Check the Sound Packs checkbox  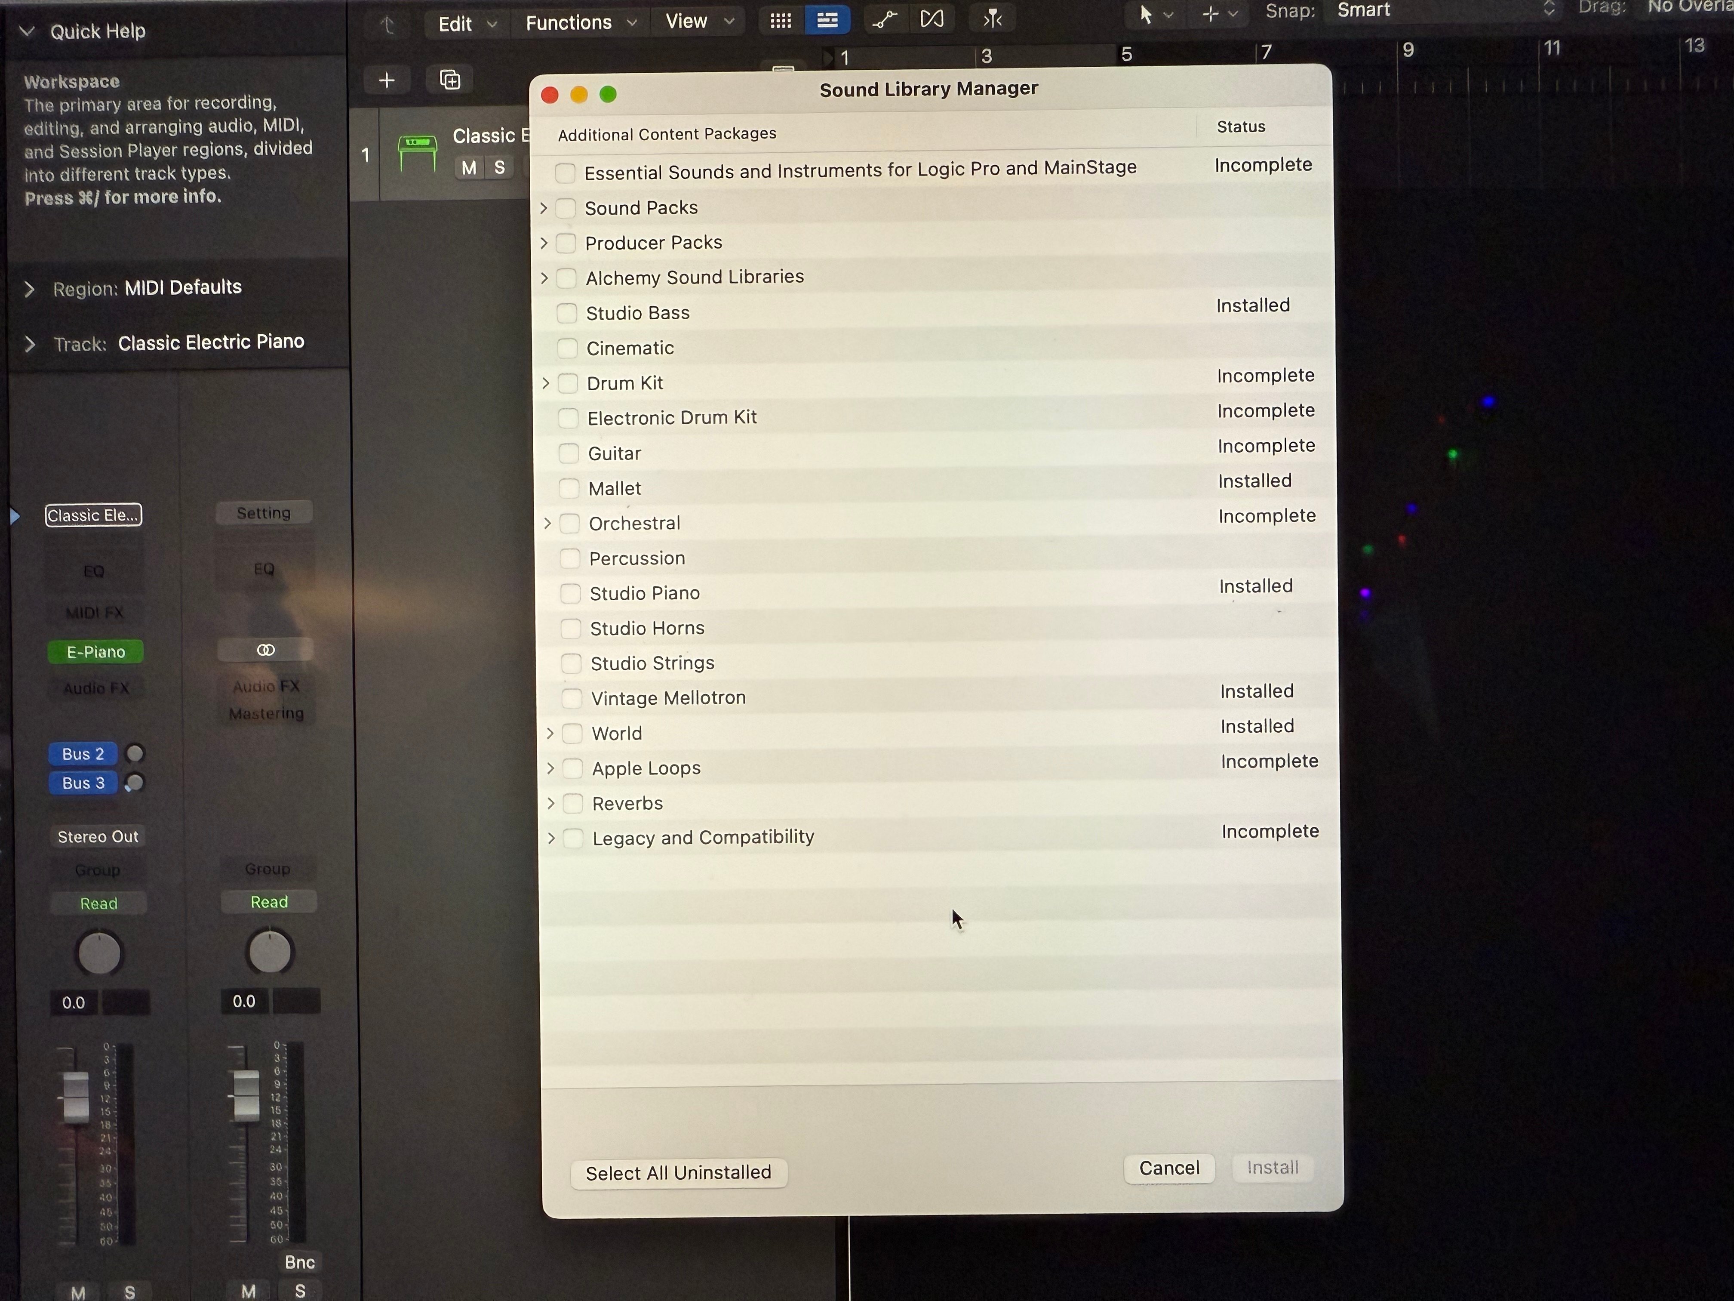coord(565,208)
